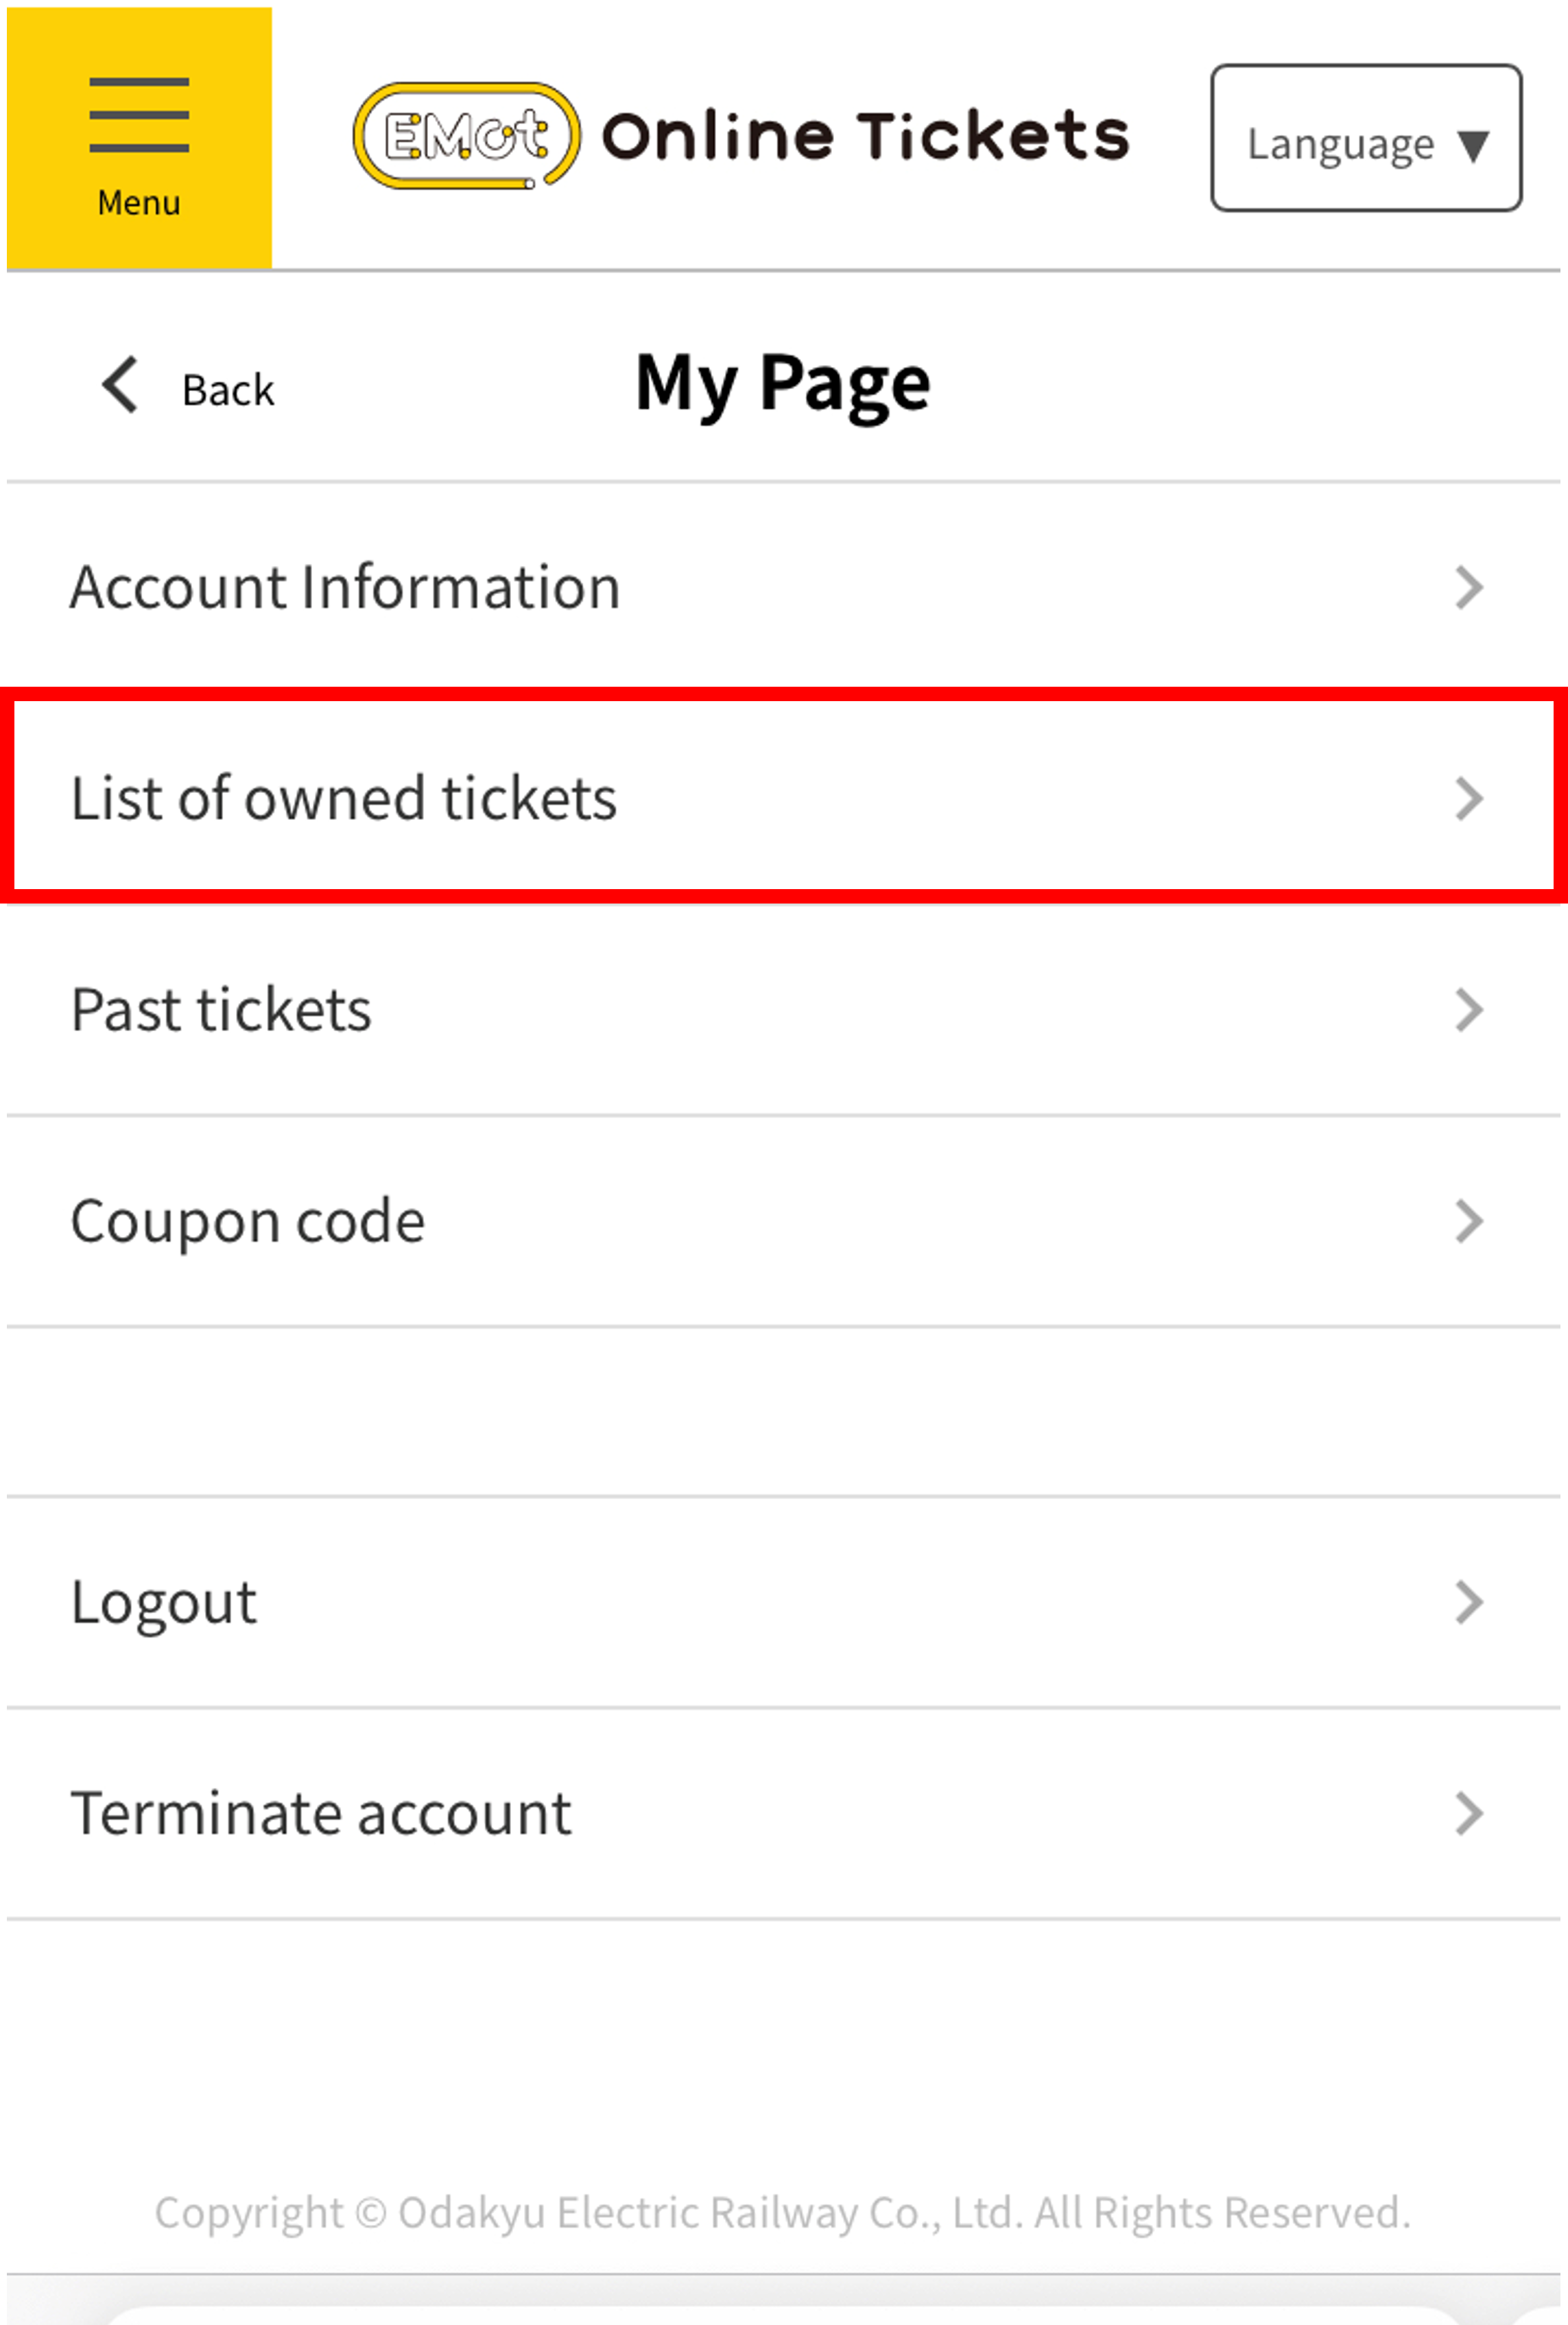1568x2325 pixels.
Task: Click the List of owned tickets chevron
Action: [1468, 798]
